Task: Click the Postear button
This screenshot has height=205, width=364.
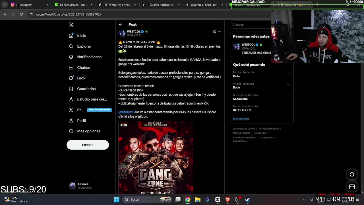Action: (88, 145)
